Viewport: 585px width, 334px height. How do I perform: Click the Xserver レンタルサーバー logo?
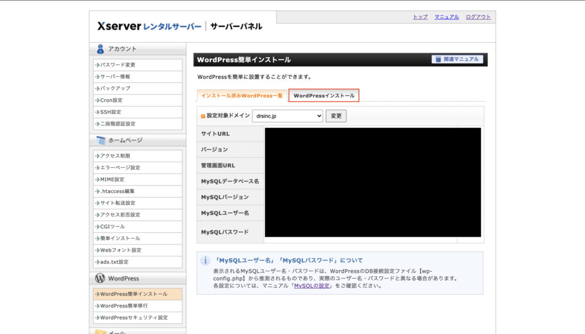tap(149, 26)
